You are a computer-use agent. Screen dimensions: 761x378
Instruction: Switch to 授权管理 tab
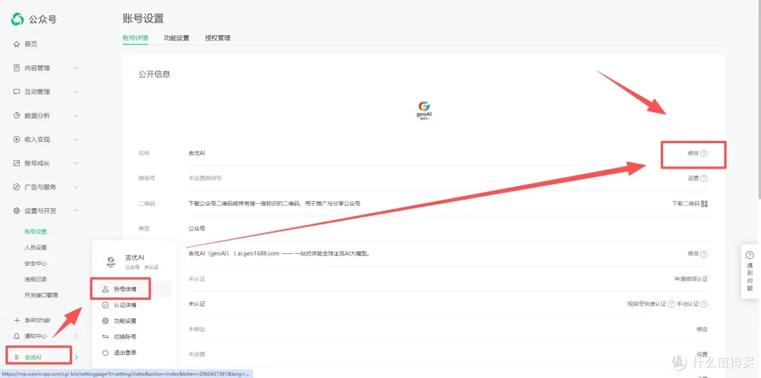coord(218,38)
